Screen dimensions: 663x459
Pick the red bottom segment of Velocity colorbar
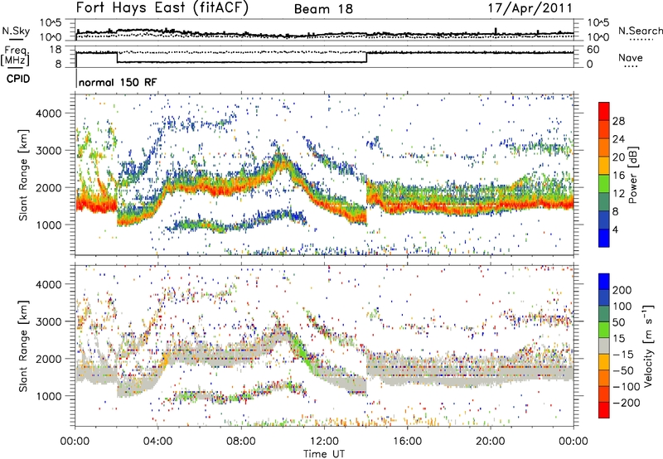pos(604,410)
